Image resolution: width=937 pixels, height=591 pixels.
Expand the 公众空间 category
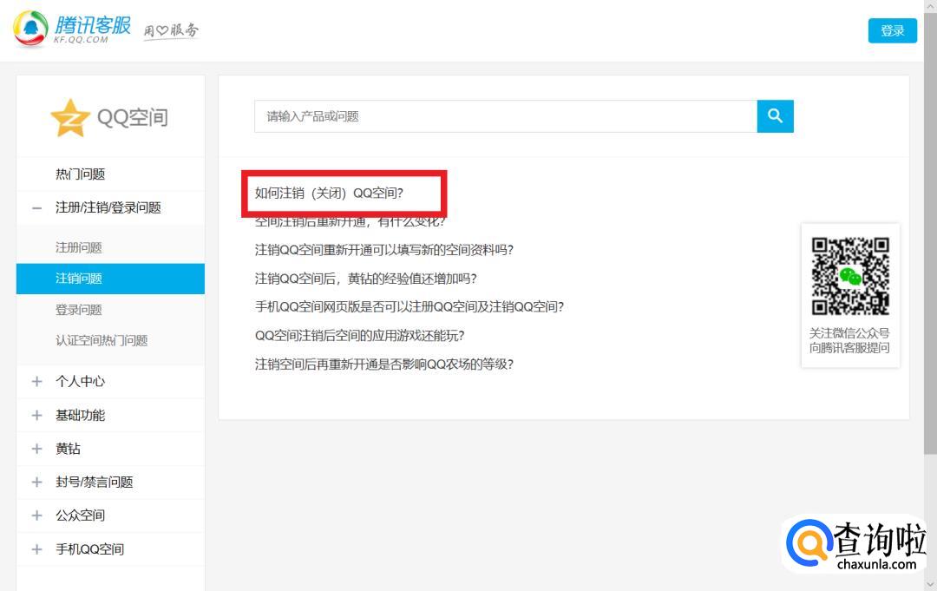coord(36,515)
